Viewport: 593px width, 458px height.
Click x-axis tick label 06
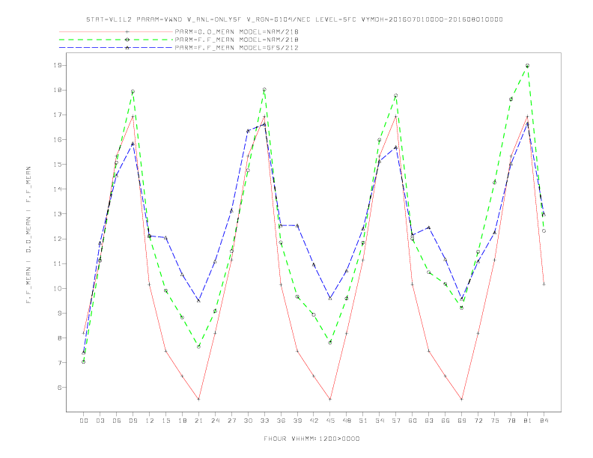click(x=117, y=421)
